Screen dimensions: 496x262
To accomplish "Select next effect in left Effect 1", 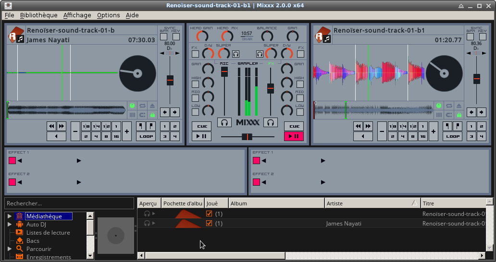I will [x=79, y=161].
